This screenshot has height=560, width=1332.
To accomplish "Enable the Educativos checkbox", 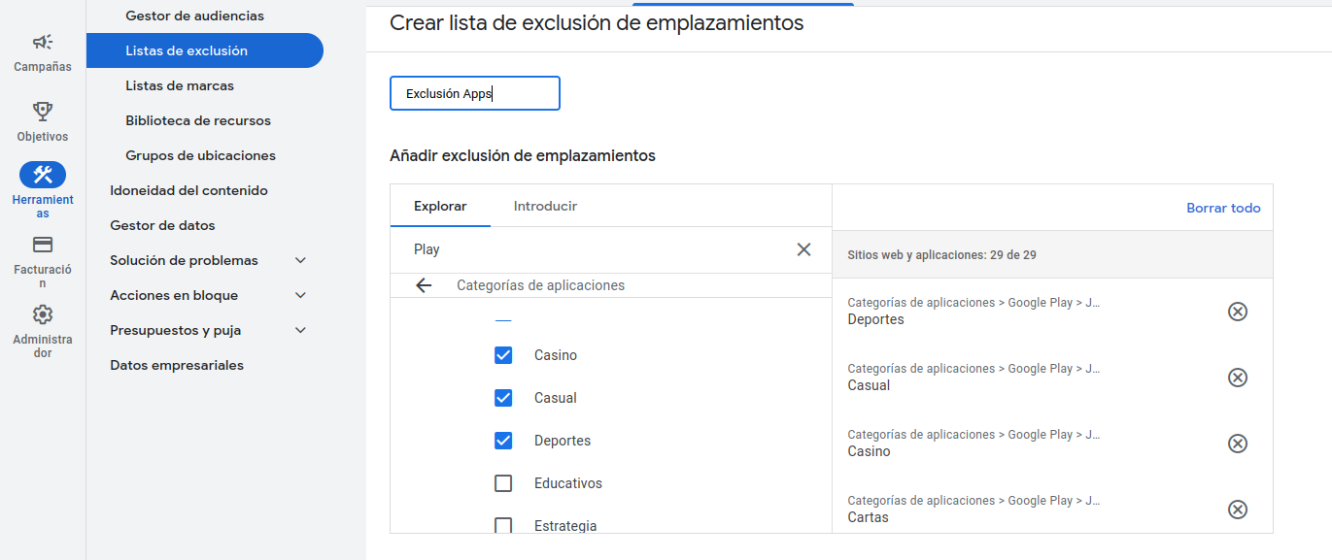I will (503, 482).
